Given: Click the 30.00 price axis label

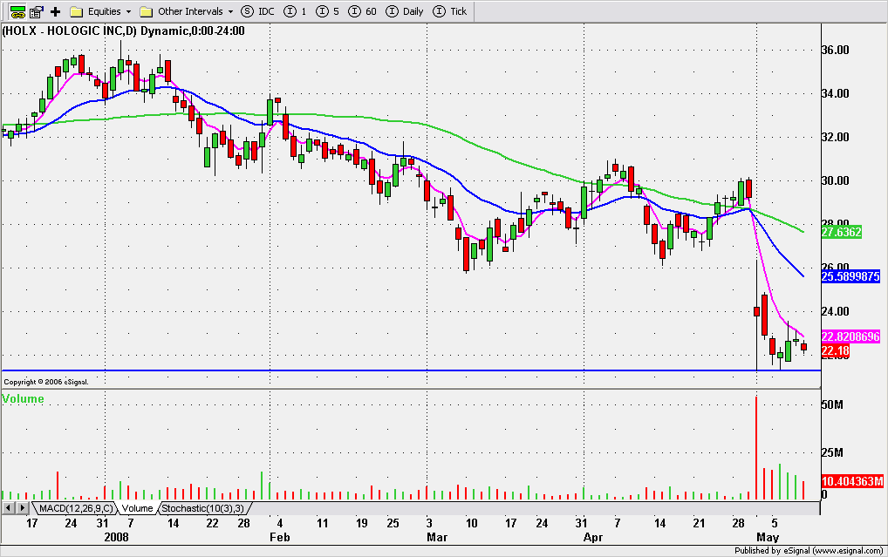Looking at the screenshot, I should click(836, 180).
